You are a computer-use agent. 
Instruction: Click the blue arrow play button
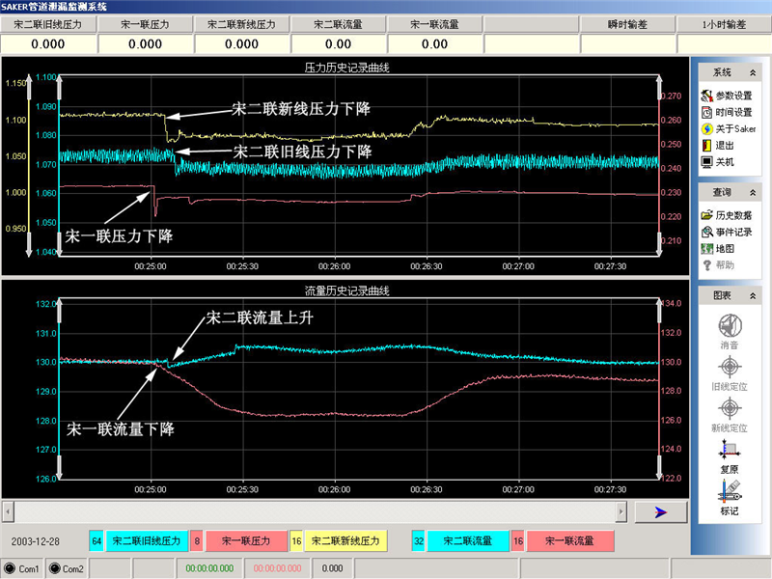pos(661,511)
